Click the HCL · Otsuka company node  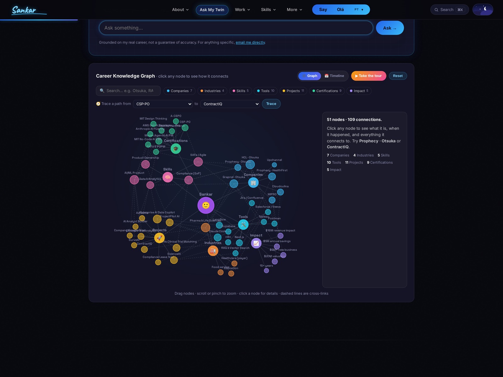point(250,164)
